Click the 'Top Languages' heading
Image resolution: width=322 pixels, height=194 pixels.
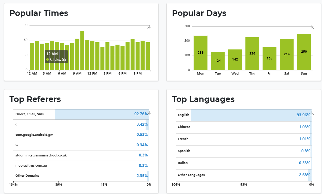point(203,99)
